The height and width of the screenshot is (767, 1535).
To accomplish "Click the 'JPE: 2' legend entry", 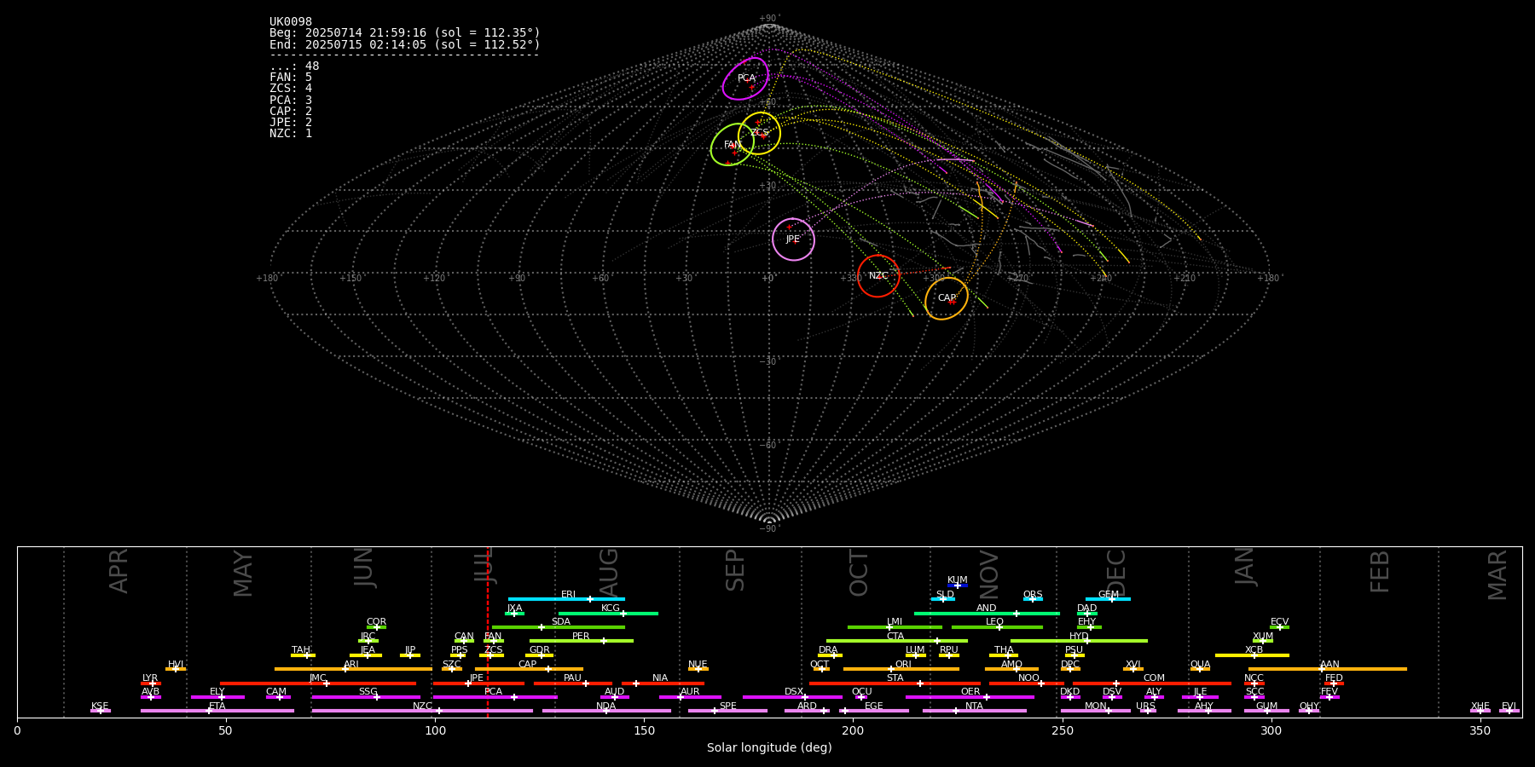I will point(291,123).
